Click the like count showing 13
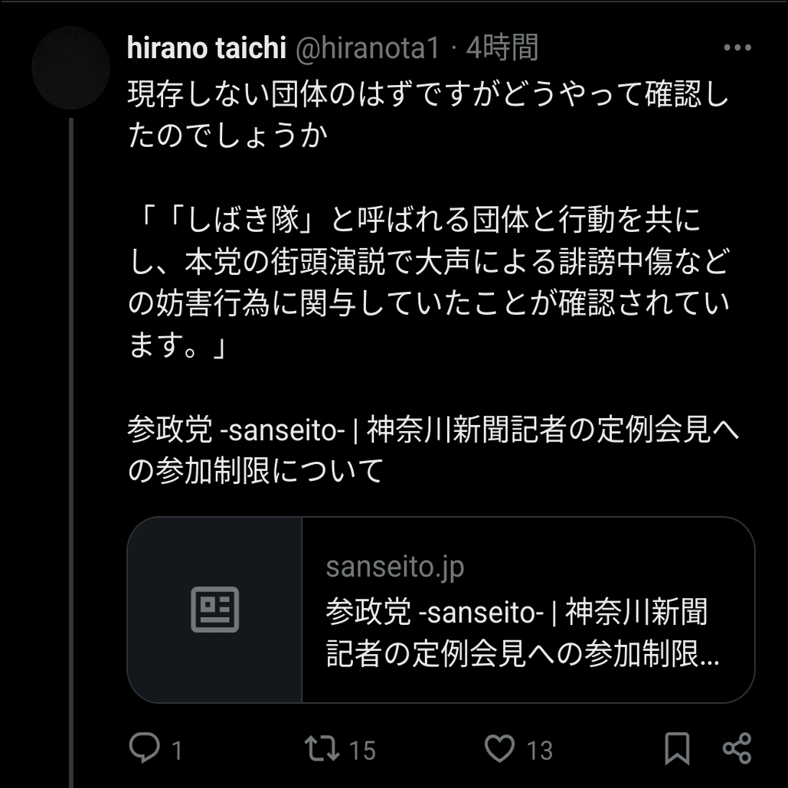Viewport: 788px width, 788px height. (540, 750)
